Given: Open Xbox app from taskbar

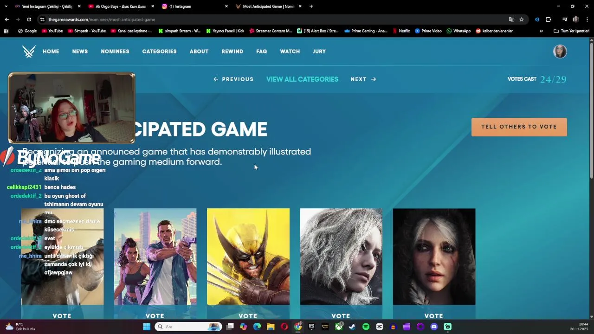Looking at the screenshot, I should (x=339, y=327).
